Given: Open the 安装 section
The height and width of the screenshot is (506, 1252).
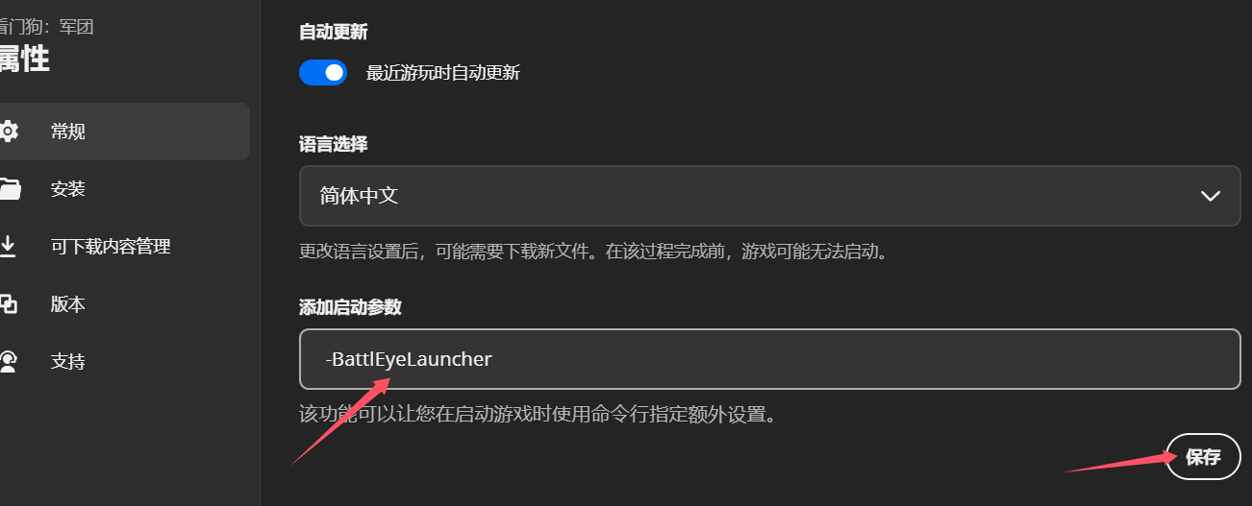Looking at the screenshot, I should coord(125,189).
